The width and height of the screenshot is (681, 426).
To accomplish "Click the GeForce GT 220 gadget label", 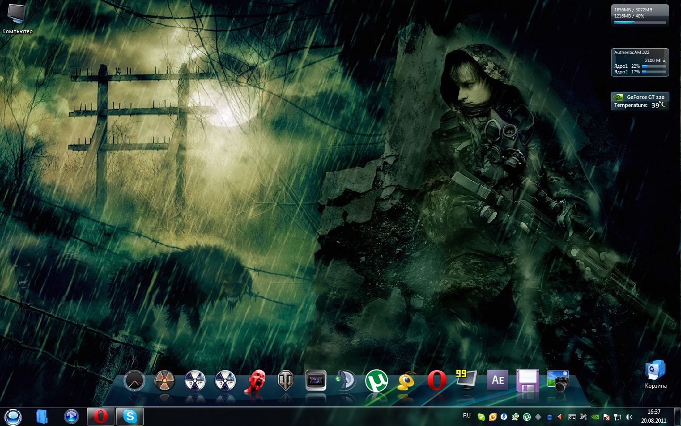I will pyautogui.click(x=646, y=97).
